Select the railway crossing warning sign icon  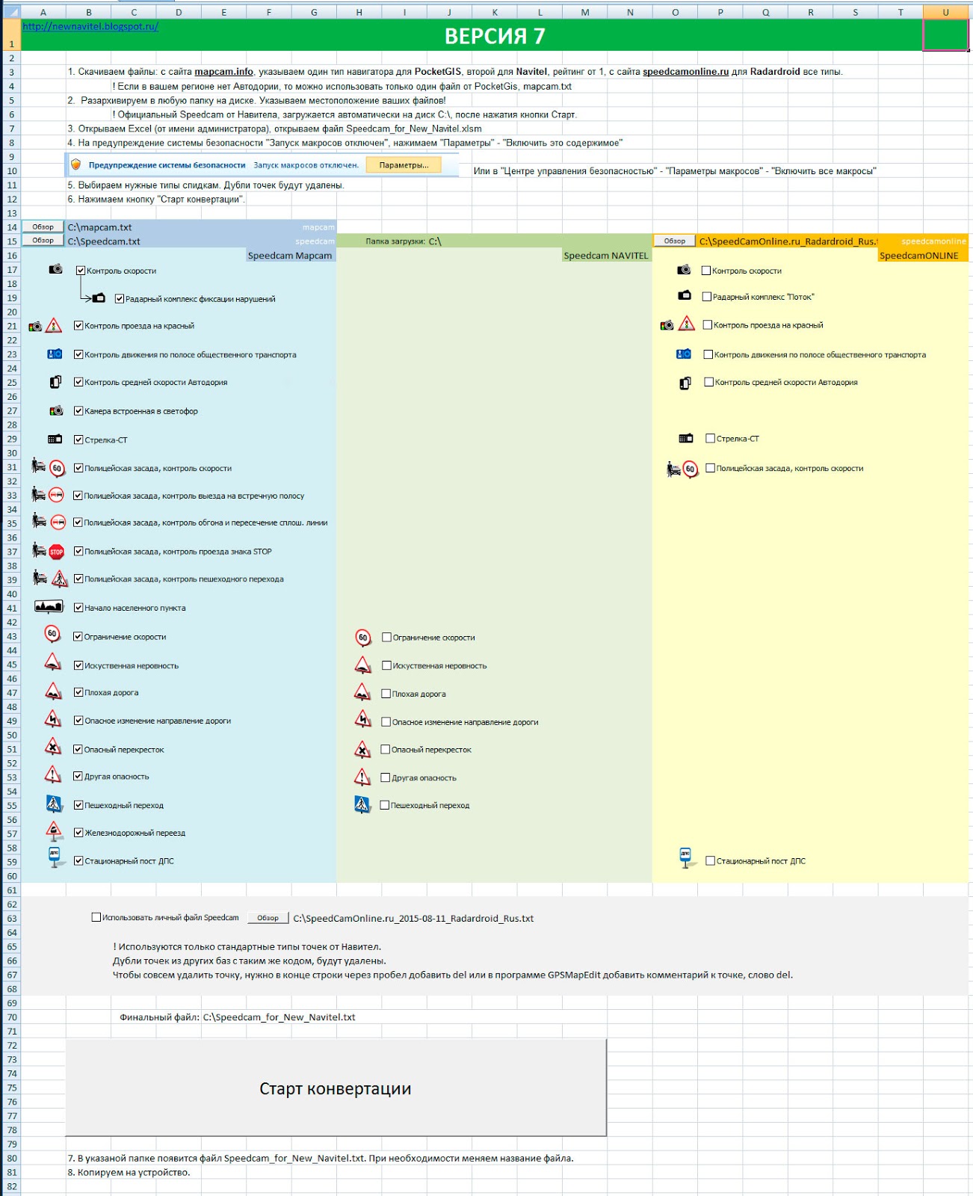(x=53, y=830)
